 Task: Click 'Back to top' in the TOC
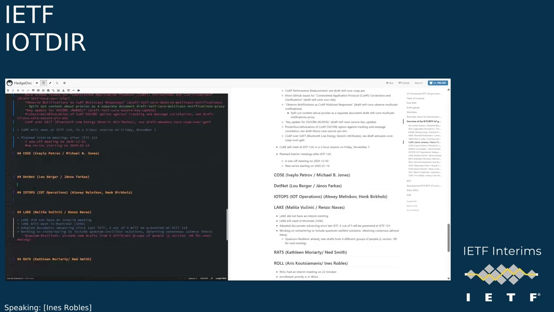coord(412,206)
